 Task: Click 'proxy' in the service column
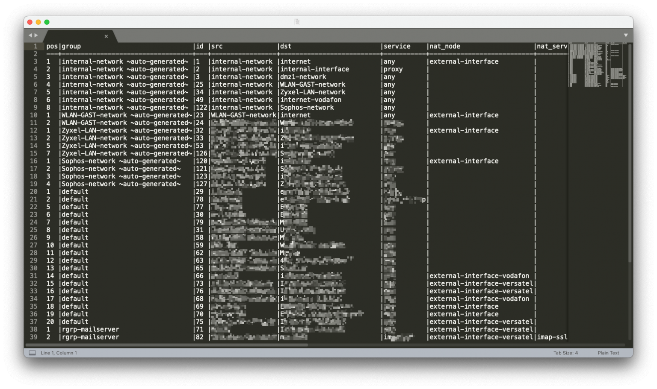click(x=393, y=69)
